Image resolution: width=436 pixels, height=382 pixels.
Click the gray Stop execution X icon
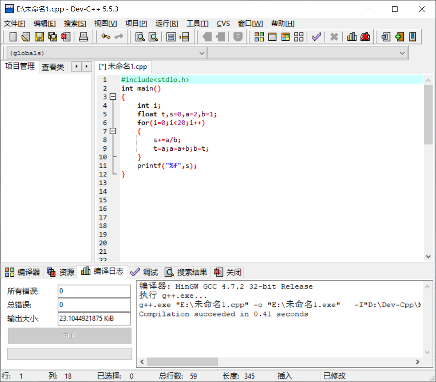pos(334,37)
